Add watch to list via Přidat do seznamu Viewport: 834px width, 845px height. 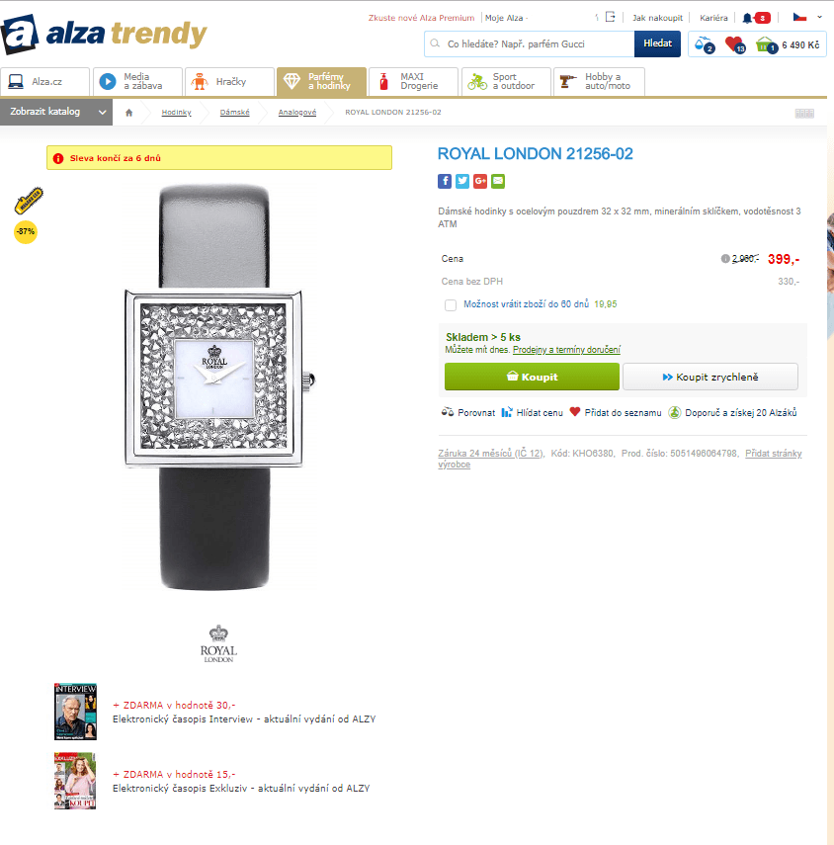pyautogui.click(x=616, y=412)
